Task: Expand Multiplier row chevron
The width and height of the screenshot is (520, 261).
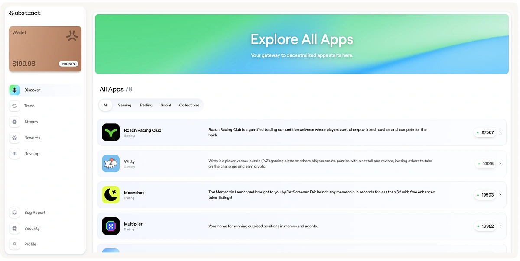Action: (500, 226)
